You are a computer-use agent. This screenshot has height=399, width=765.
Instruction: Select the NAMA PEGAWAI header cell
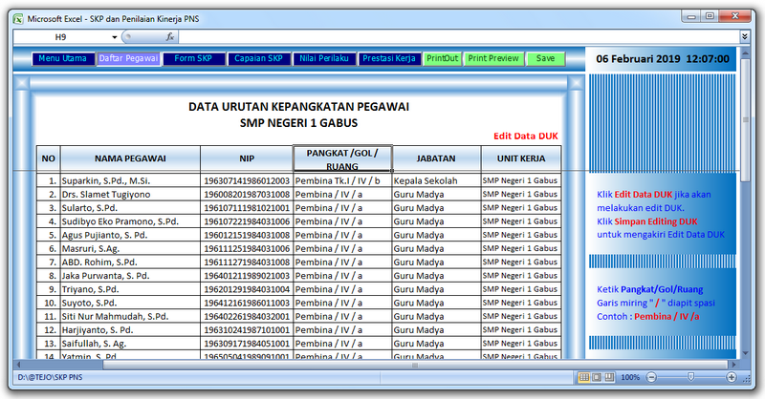click(x=130, y=158)
